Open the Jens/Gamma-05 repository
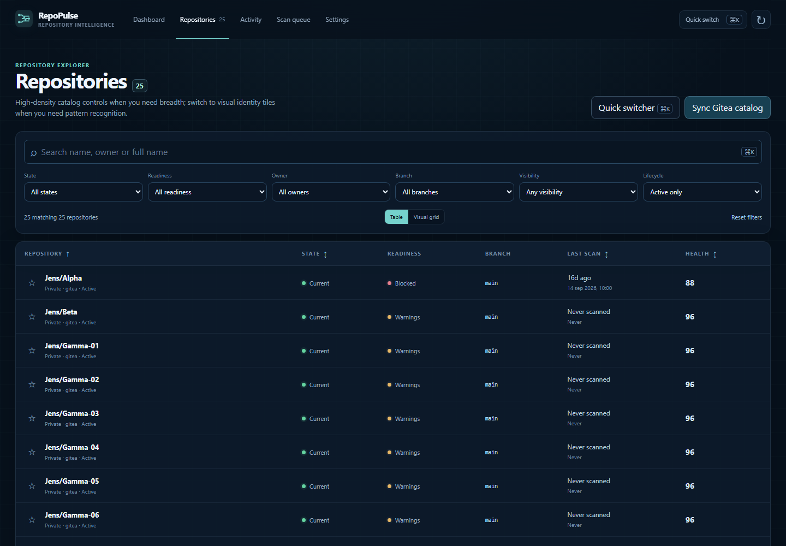Image resolution: width=786 pixels, height=546 pixels. [x=72, y=481]
